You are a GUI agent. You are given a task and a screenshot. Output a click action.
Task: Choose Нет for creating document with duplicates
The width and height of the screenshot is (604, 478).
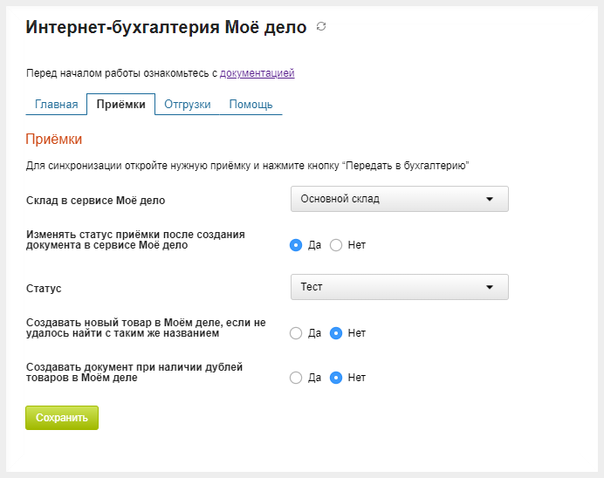(336, 378)
